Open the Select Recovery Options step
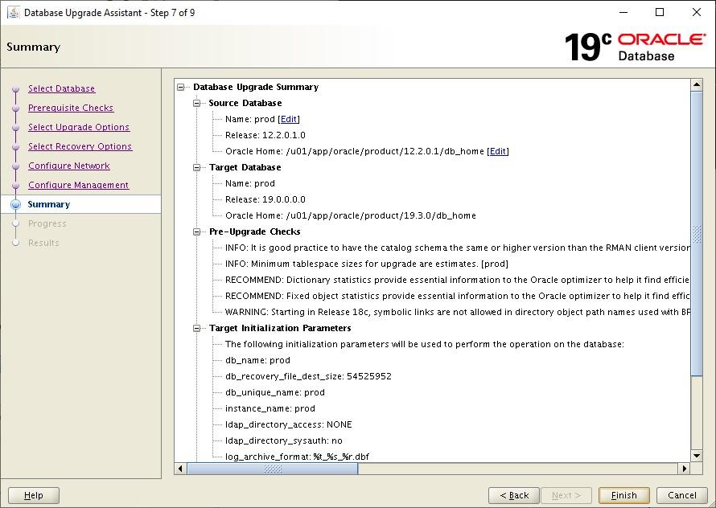The height and width of the screenshot is (508, 716). click(80, 146)
